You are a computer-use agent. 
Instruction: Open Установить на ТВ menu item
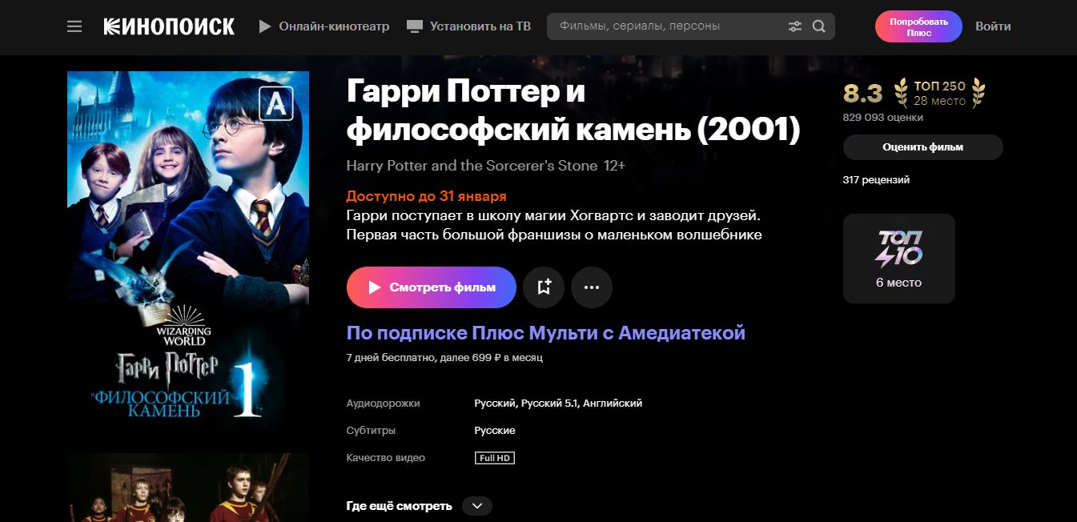pos(468,26)
